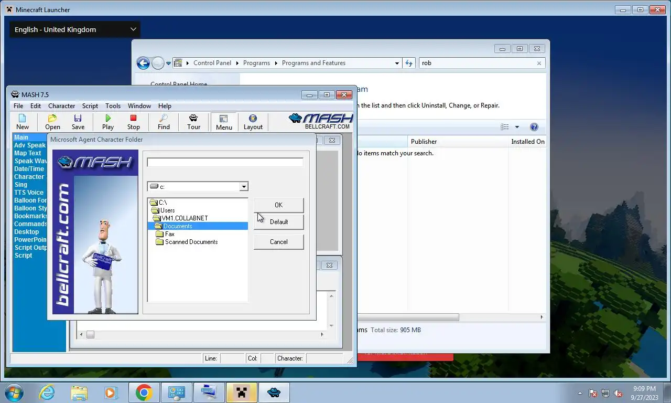671x403 pixels.
Task: Open the Tools menu
Action: tap(113, 105)
